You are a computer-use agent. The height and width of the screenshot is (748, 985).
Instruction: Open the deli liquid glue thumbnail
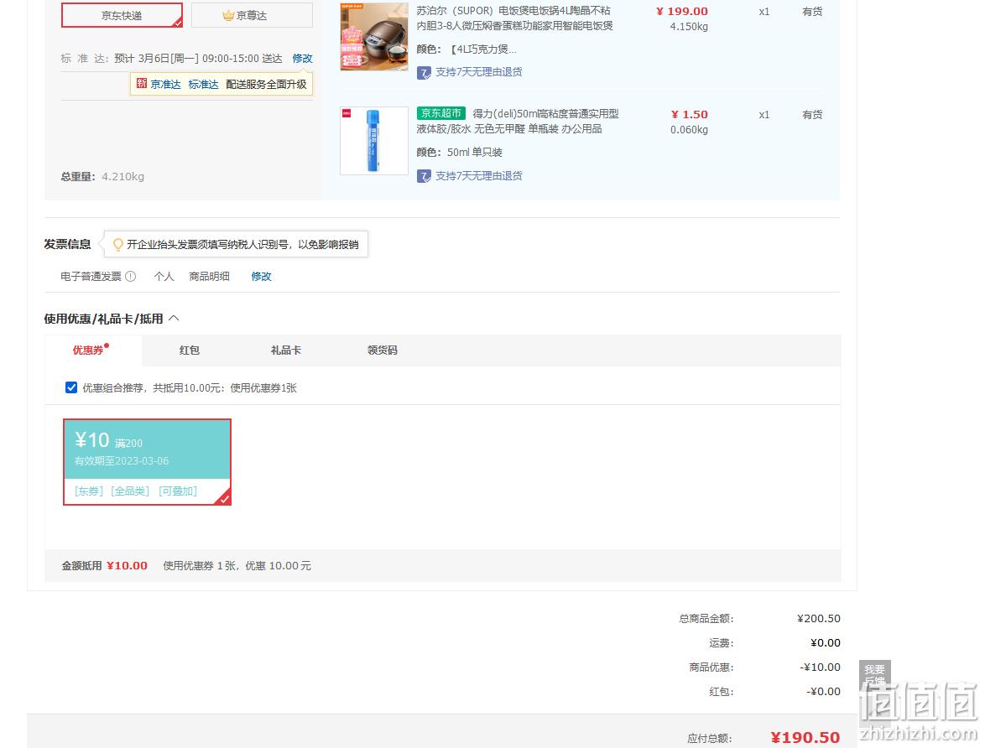(x=373, y=141)
